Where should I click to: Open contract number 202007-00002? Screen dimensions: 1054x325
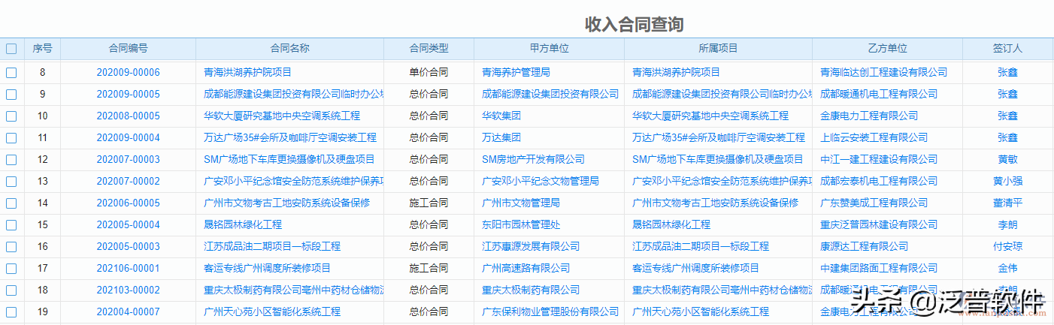128,182
